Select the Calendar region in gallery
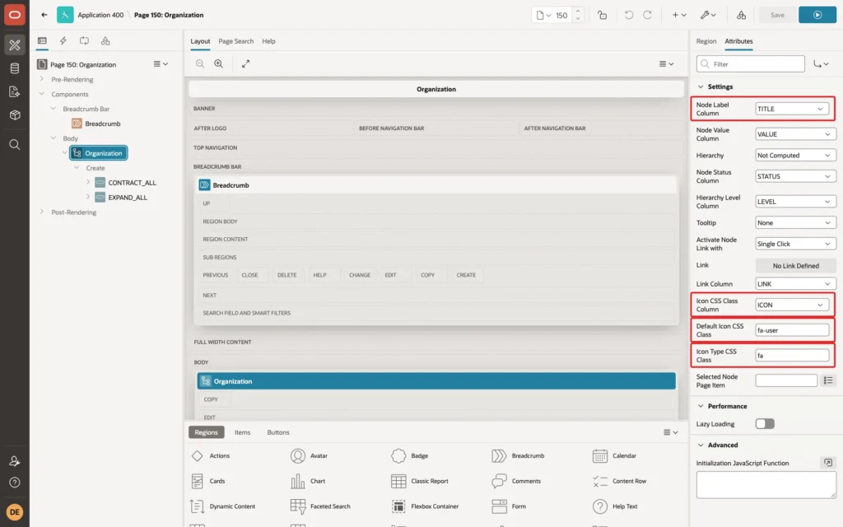 (614, 456)
